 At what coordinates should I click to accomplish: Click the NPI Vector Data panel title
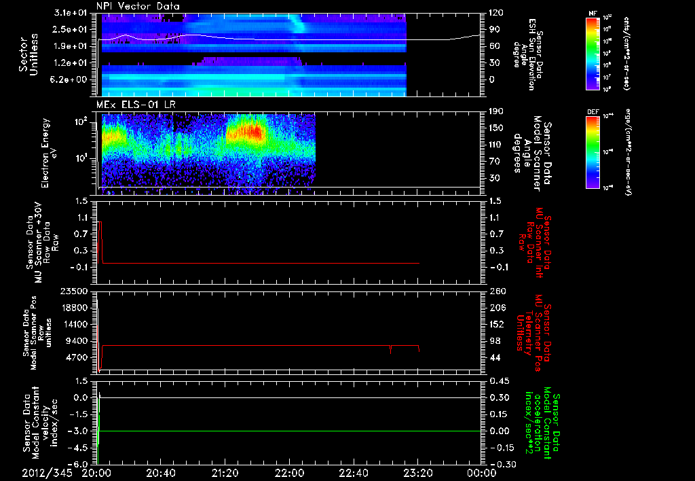(x=138, y=6)
